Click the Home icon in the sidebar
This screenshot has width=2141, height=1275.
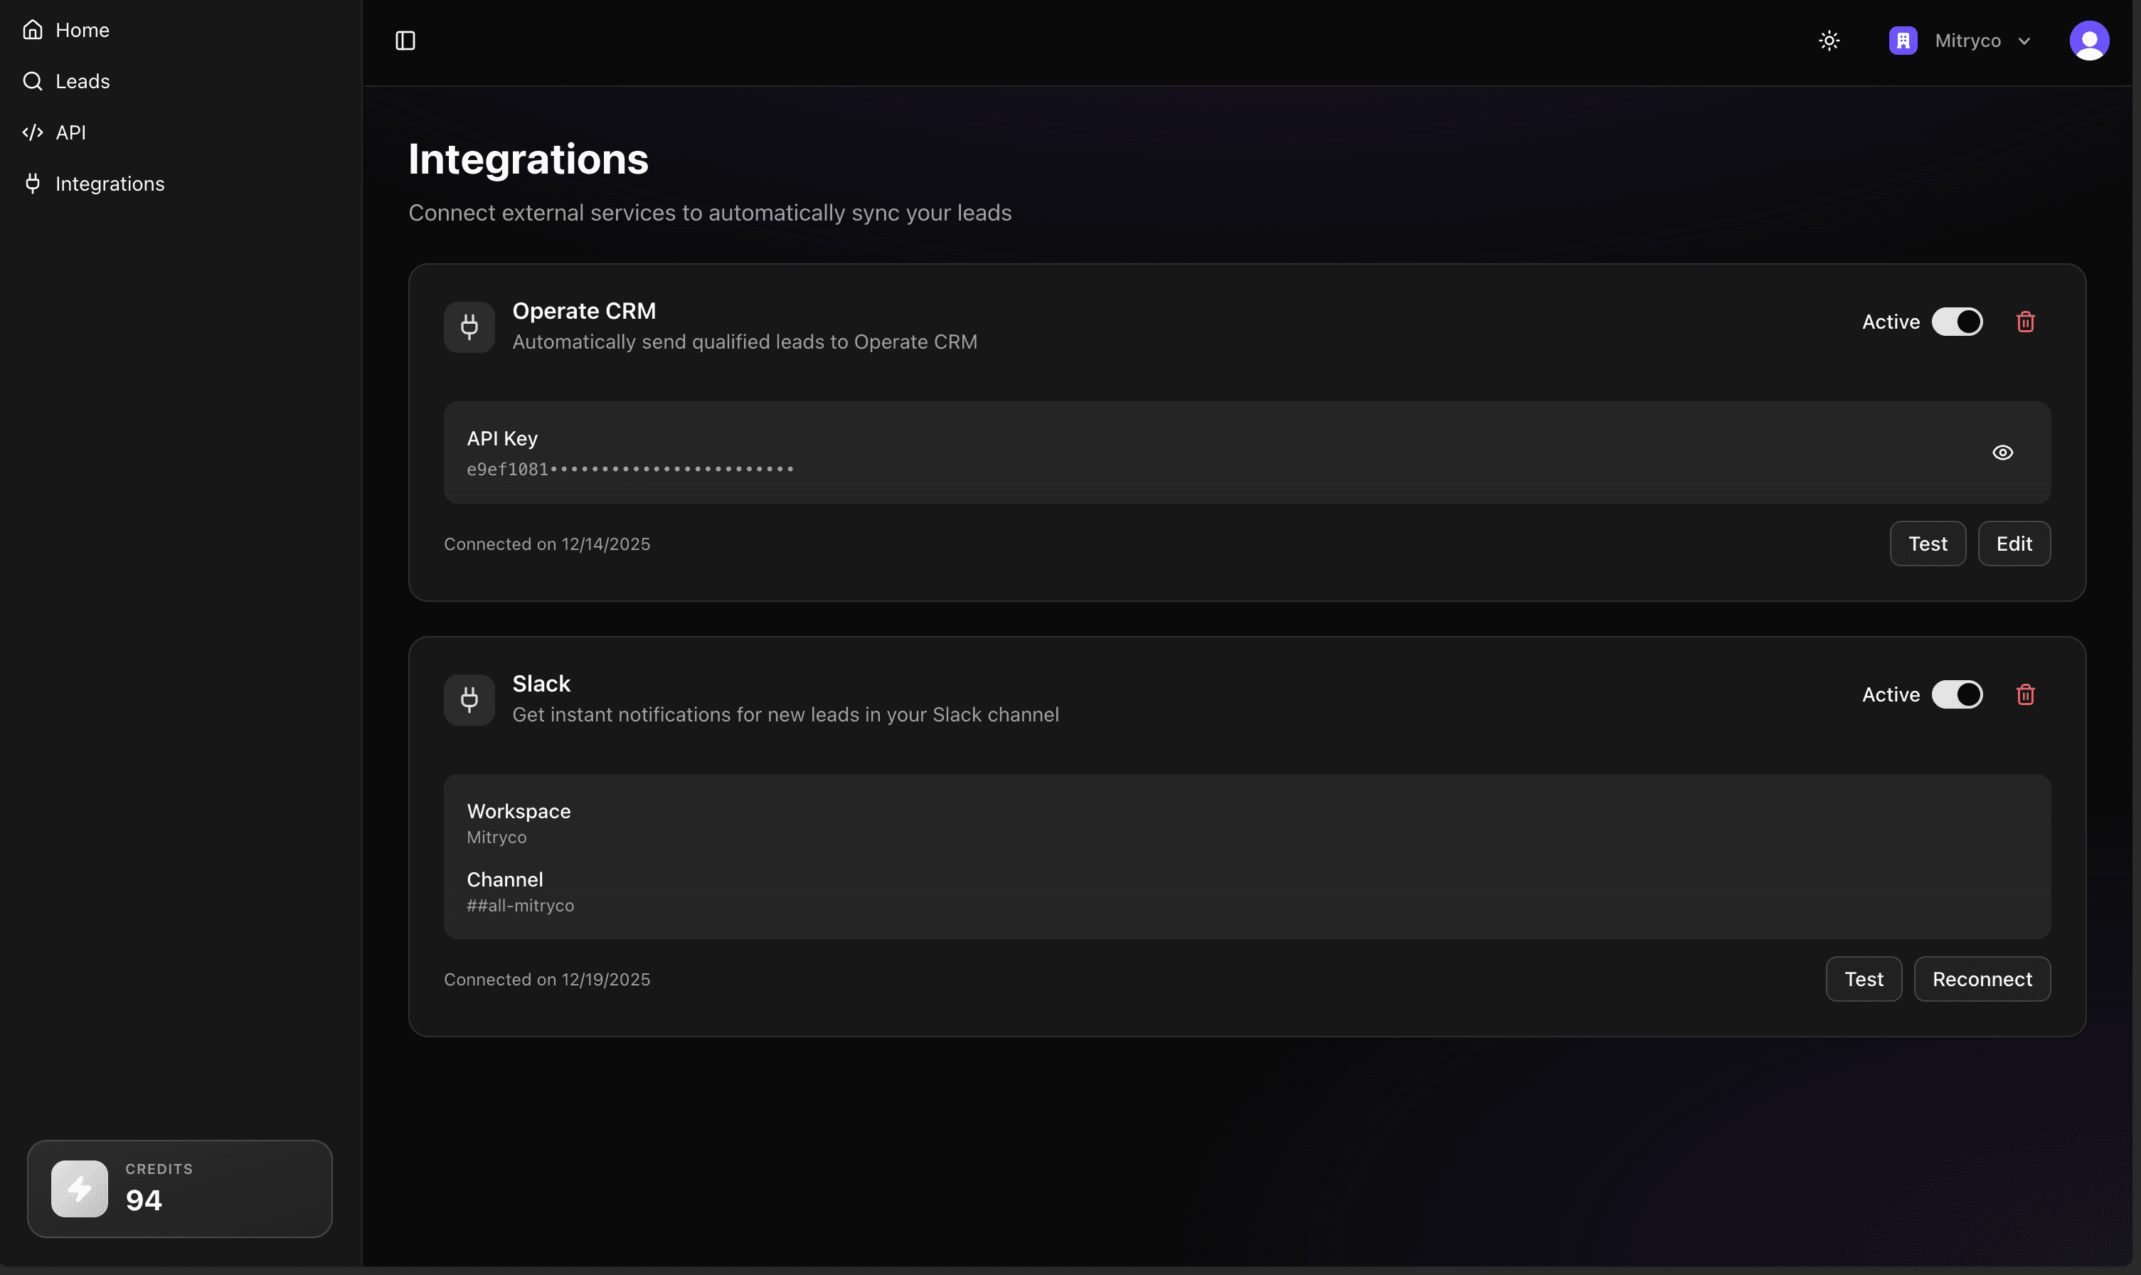(33, 29)
